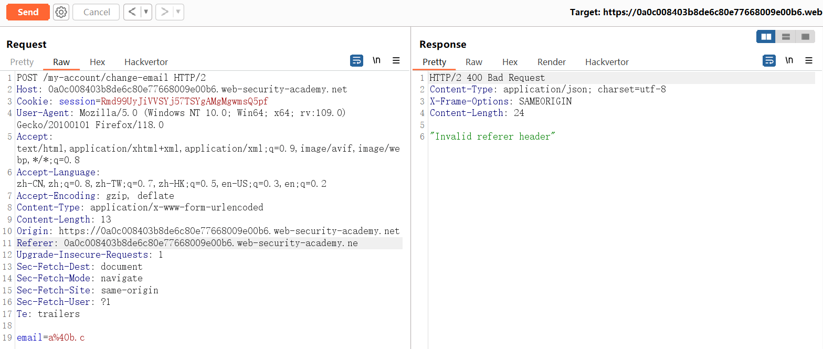
Task: Toggle non-printable characters (\n) in Request panel
Action: coord(376,61)
